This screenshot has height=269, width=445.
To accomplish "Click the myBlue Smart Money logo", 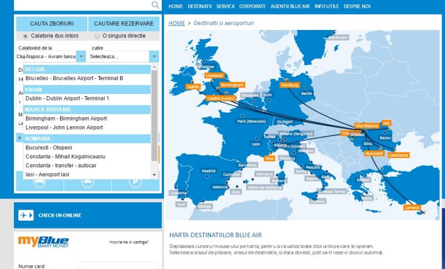I will point(43,242).
